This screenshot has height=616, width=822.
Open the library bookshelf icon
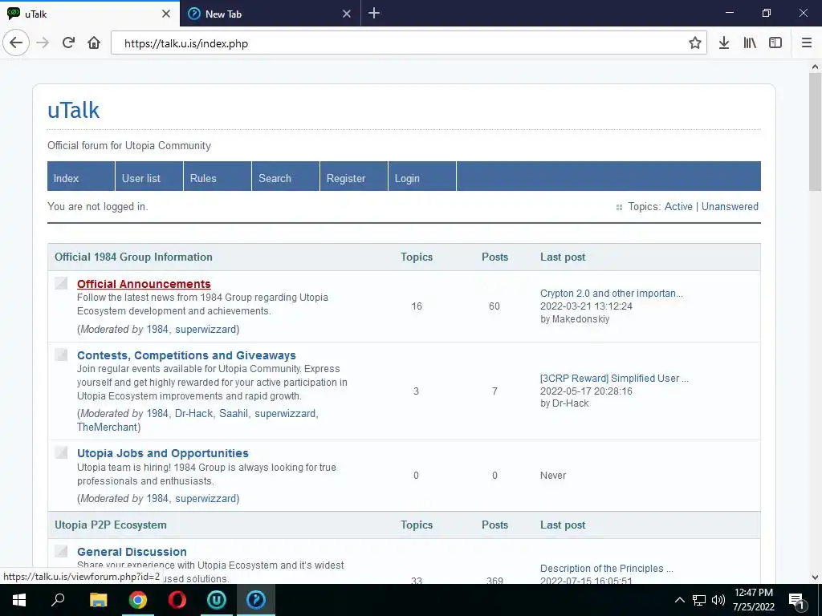[750, 43]
